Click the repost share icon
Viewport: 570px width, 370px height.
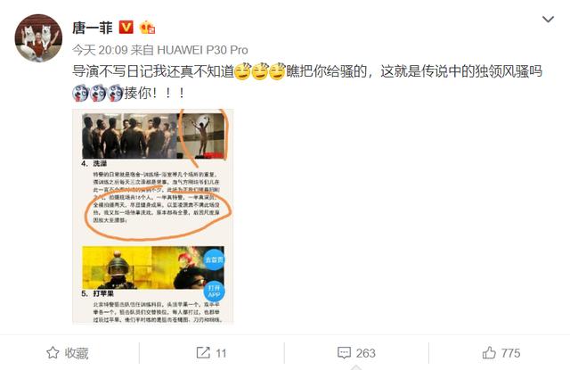203,353
